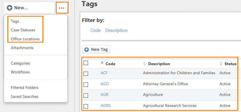Open the three-dots more options menu
The height and width of the screenshot is (112, 241).
[62, 8]
